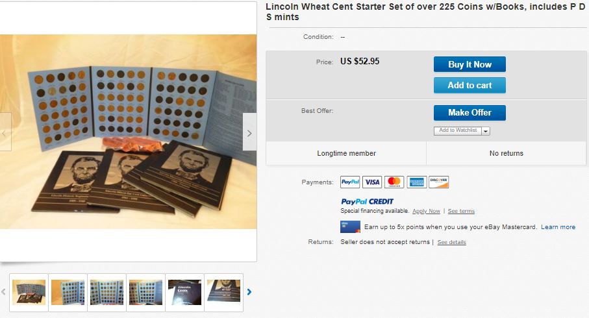This screenshot has height=318, width=589.
Task: Click the Discover card icon
Action: [439, 182]
